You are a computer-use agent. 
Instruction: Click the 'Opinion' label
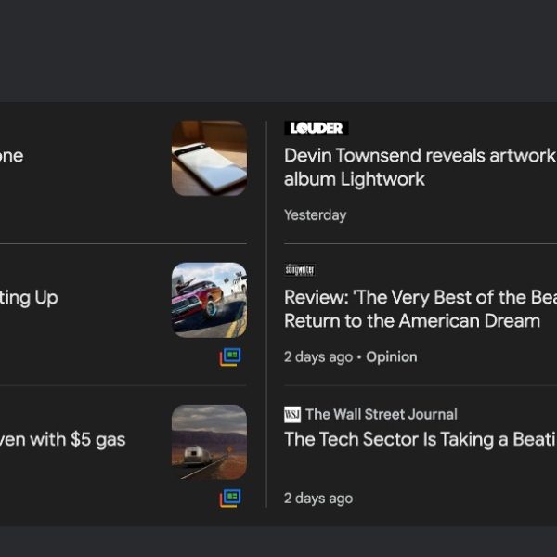click(x=391, y=356)
